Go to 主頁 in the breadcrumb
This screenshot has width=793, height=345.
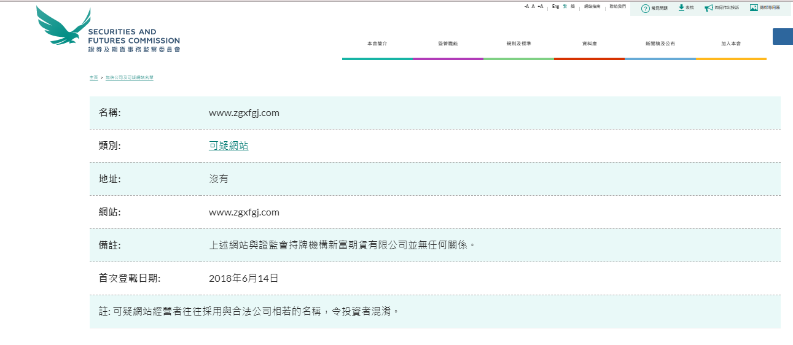coord(93,78)
